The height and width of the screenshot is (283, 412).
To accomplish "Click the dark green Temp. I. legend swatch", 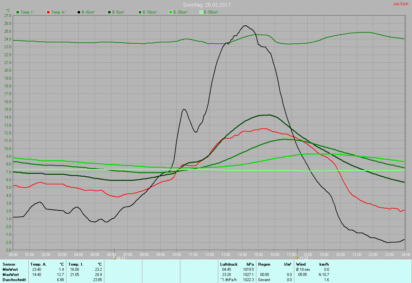I will click(18, 12).
